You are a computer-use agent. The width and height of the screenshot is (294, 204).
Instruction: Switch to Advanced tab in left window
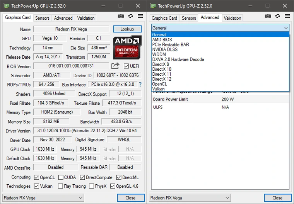(x=63, y=18)
